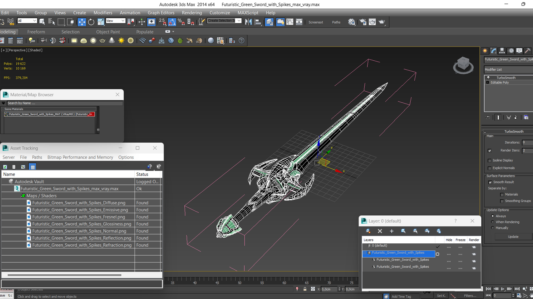Image resolution: width=533 pixels, height=299 pixels.
Task: Click Delete layer X icon in Layer window
Action: (380, 231)
